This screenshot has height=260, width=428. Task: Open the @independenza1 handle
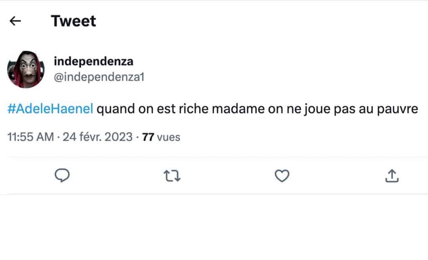99,77
